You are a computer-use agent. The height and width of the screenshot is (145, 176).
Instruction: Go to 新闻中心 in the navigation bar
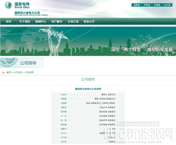41,21
